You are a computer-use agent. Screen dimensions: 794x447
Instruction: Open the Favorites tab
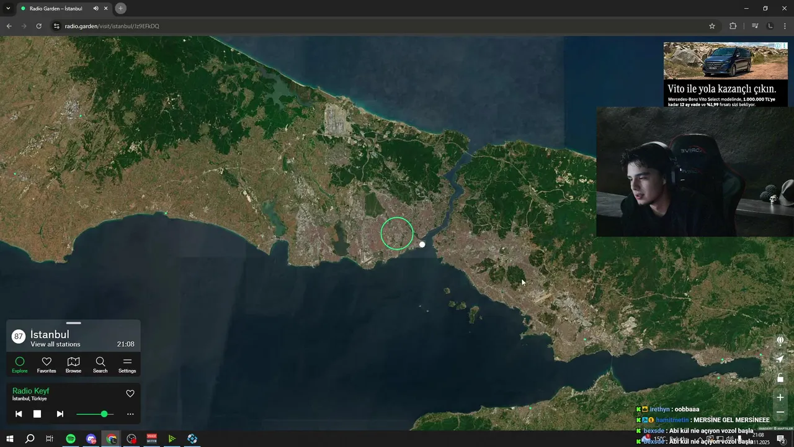(x=47, y=365)
